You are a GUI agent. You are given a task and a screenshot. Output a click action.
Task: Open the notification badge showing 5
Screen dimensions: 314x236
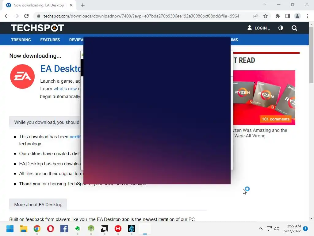pyautogui.click(x=305, y=229)
